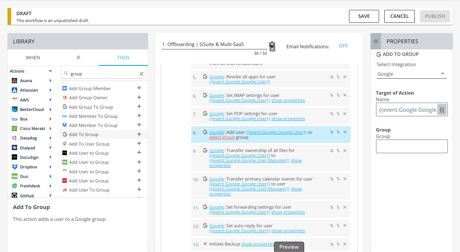Expand the BetterCloud actions arrow

tap(51, 109)
